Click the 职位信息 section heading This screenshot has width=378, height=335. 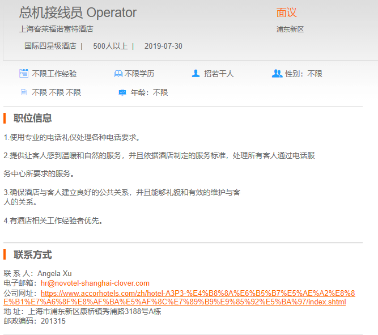tap(33, 118)
